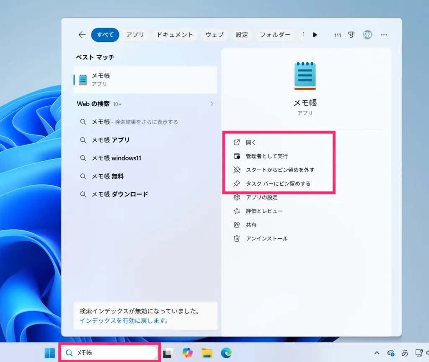The height and width of the screenshot is (362, 429).
Task: Switch to the フォルダー filter tab
Action: tap(275, 35)
